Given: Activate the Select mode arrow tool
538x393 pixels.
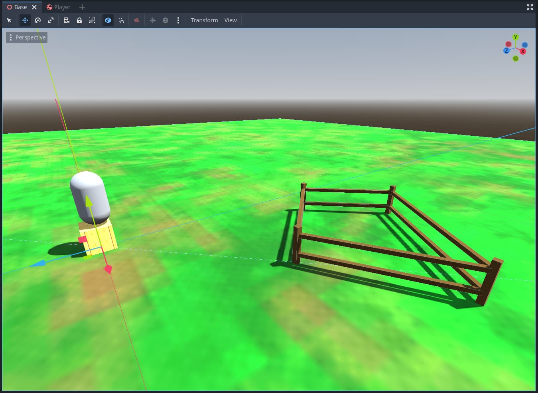Looking at the screenshot, I should 9,20.
